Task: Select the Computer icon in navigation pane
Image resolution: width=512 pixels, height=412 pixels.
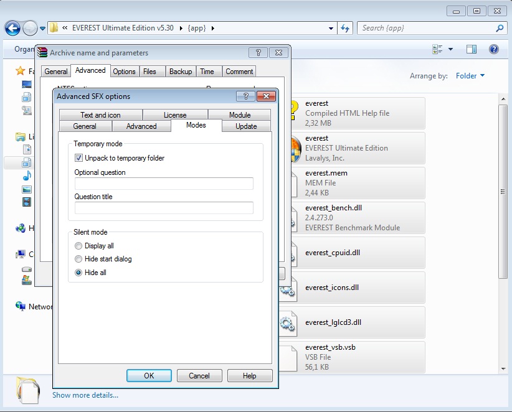Action: tap(21, 254)
